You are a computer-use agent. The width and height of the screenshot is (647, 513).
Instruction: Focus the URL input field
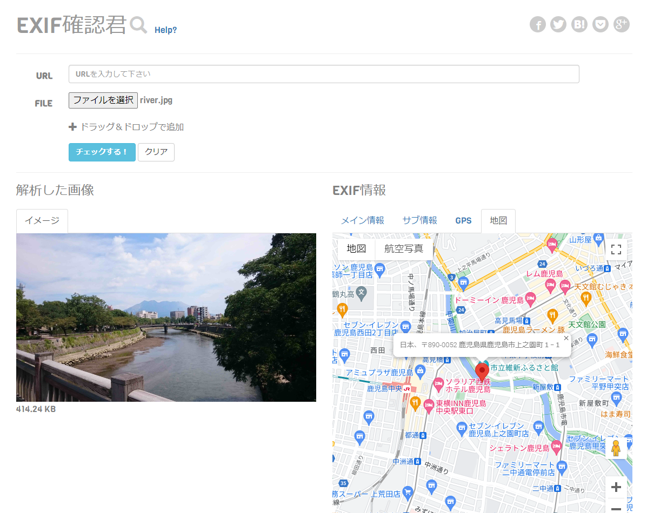[324, 74]
